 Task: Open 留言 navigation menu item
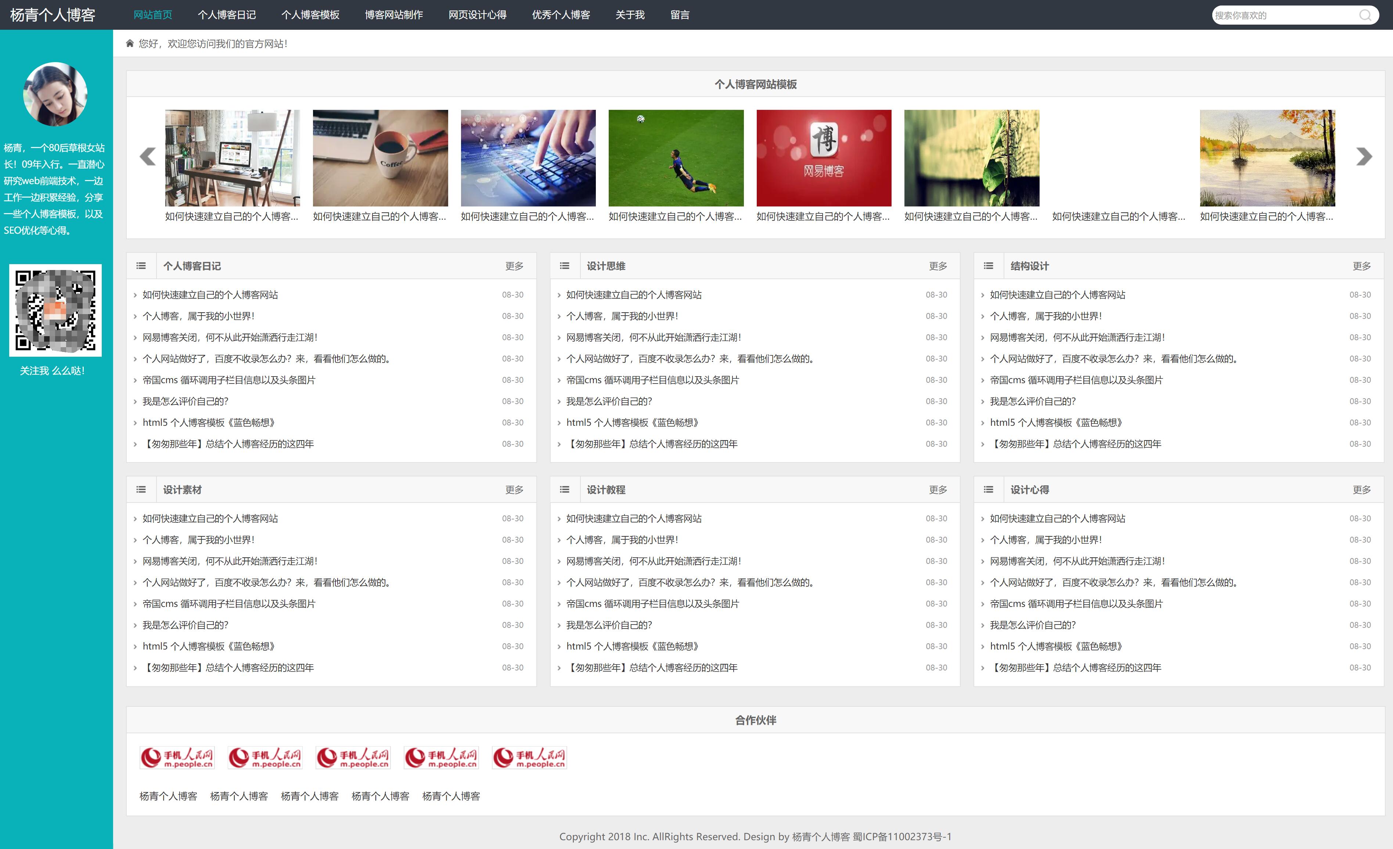click(x=680, y=15)
